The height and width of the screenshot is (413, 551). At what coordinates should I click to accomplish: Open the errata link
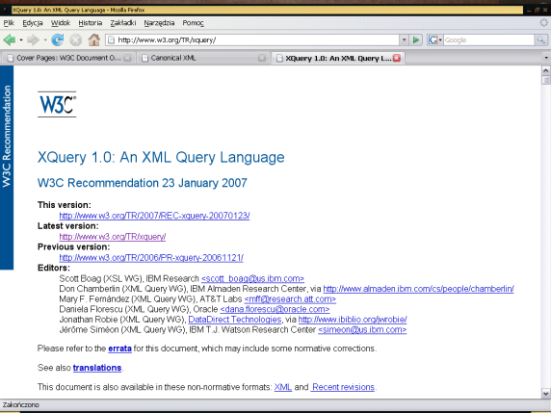(x=119, y=348)
